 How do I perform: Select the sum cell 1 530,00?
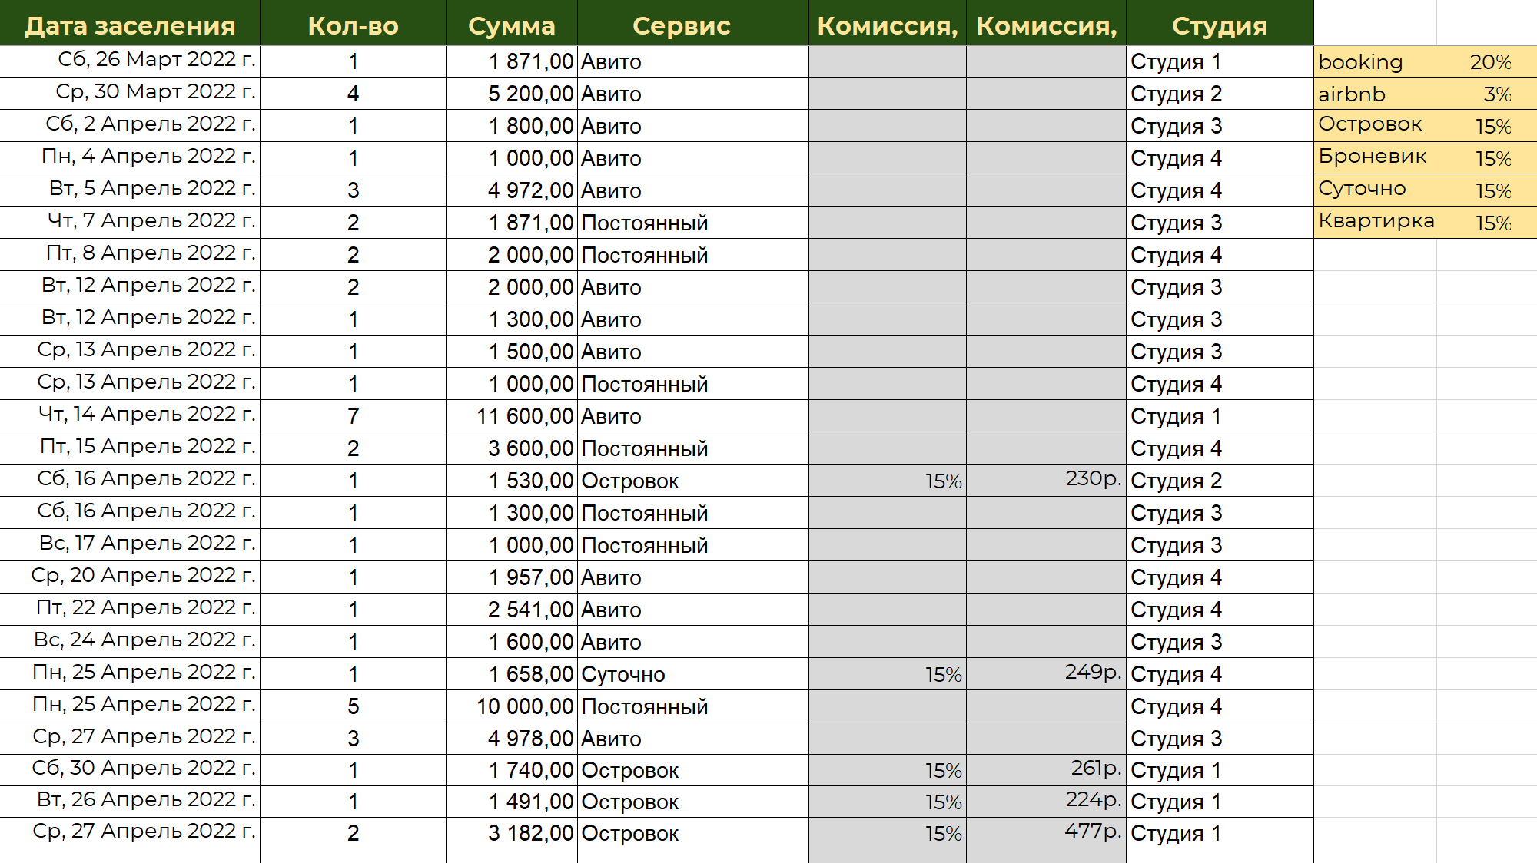click(512, 481)
